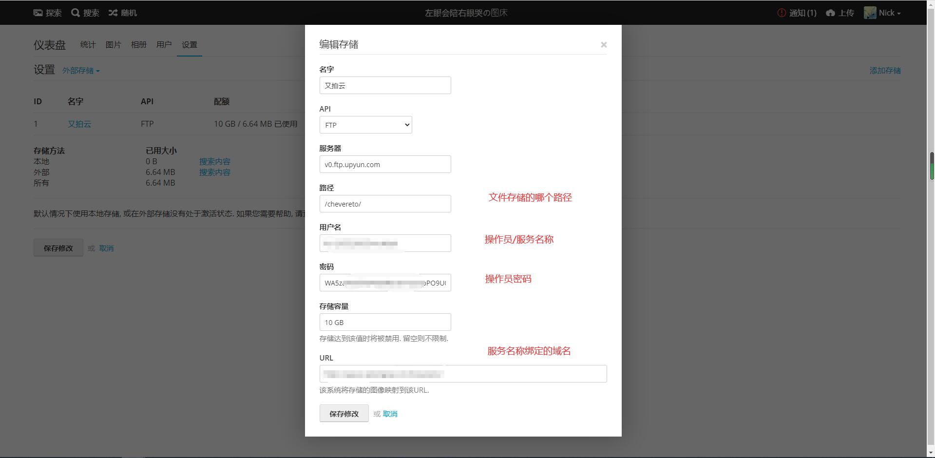Click into the 存储容量 field showing 10 GB
Viewport: 935px width, 458px height.
click(x=385, y=322)
